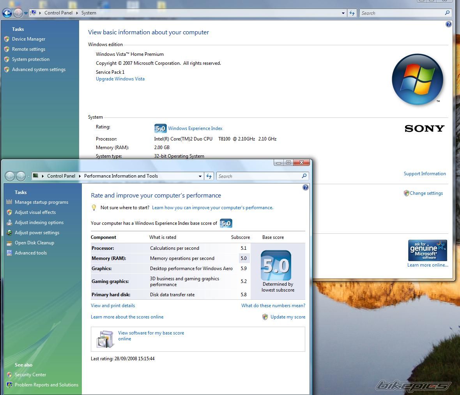This screenshot has height=395, width=460.
Task: Click the 5.0 rating badge in System window
Action: tap(160, 128)
